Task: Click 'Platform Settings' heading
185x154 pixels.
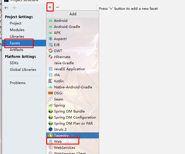Action: tap(20, 56)
